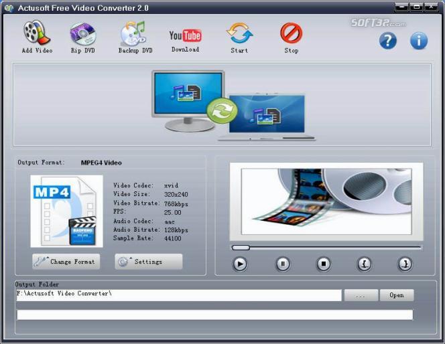Click the FPS value 25.00
The width and height of the screenshot is (445, 344).
[x=172, y=213]
